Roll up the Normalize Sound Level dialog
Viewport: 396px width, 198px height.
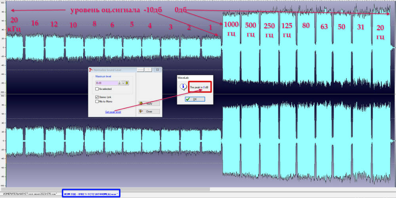[140, 70]
